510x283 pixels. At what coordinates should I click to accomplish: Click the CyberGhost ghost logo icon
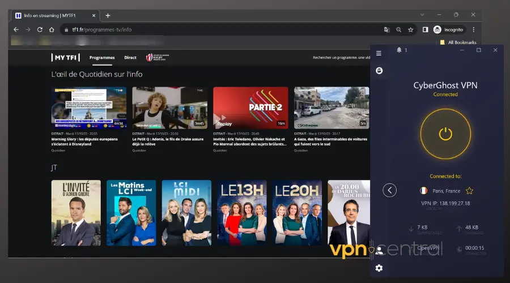coord(379,71)
